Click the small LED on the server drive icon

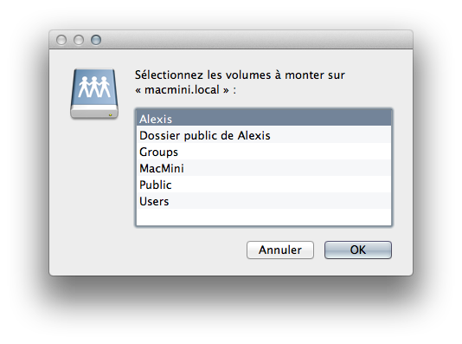[x=110, y=114]
